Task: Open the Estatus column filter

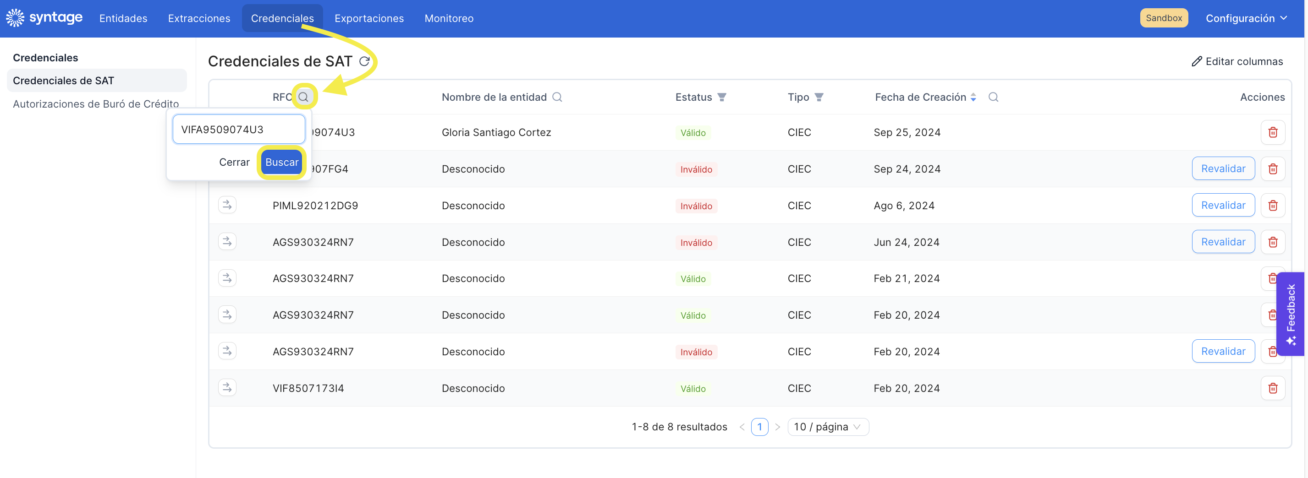Action: pos(721,97)
